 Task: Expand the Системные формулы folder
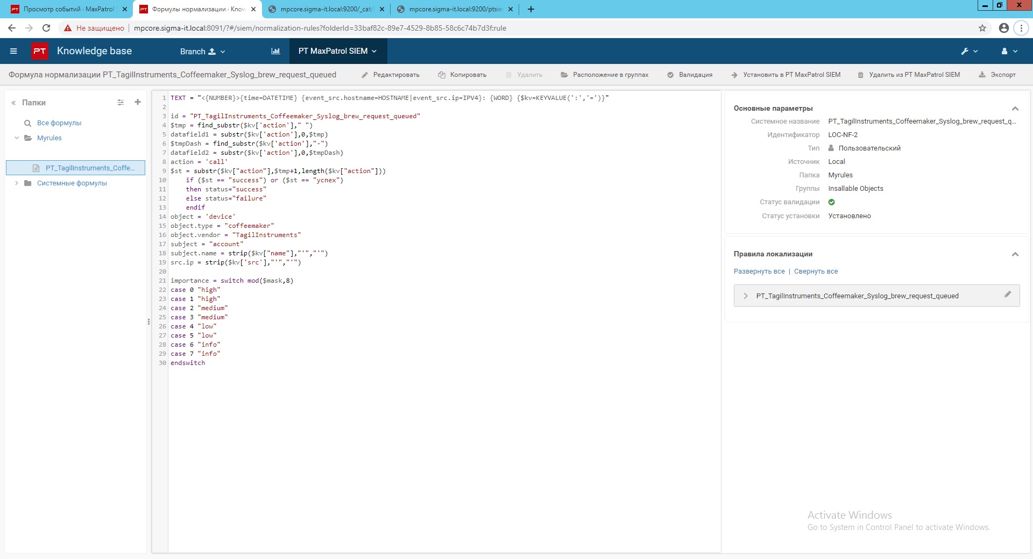click(17, 183)
